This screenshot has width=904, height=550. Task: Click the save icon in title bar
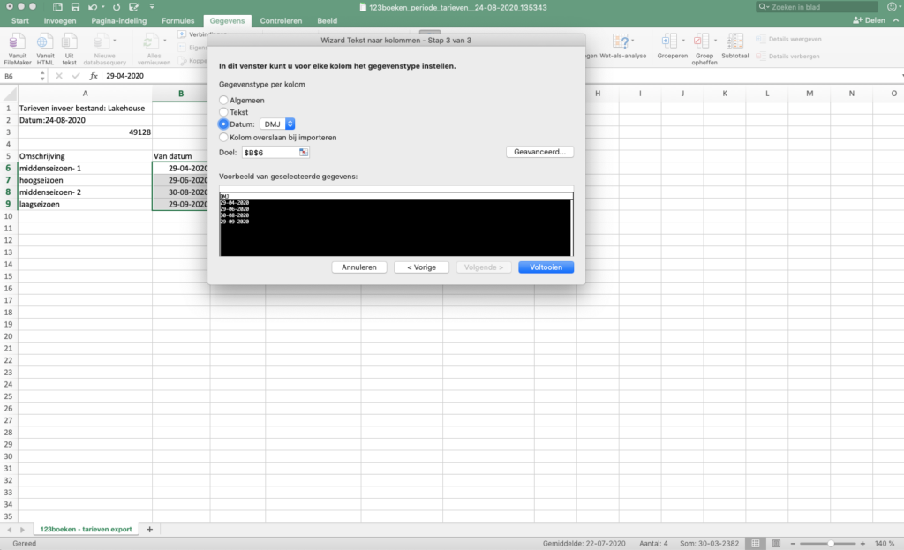75,7
